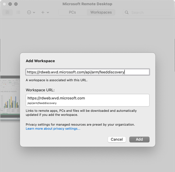Click the zoom window button
This screenshot has width=175, height=172.
pos(16,4)
